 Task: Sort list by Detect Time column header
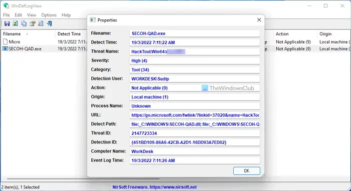[x=71, y=34]
